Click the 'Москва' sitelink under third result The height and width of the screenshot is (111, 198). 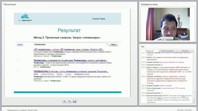pyautogui.click(x=59, y=74)
